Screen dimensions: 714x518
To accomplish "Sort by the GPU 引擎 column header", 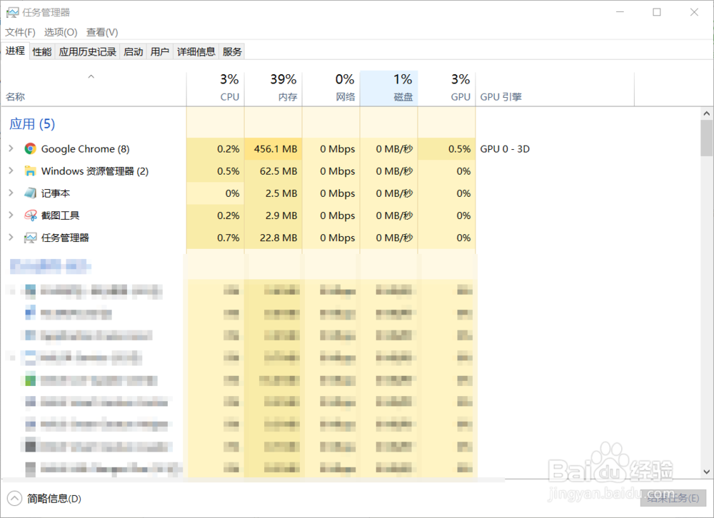I will click(x=555, y=88).
